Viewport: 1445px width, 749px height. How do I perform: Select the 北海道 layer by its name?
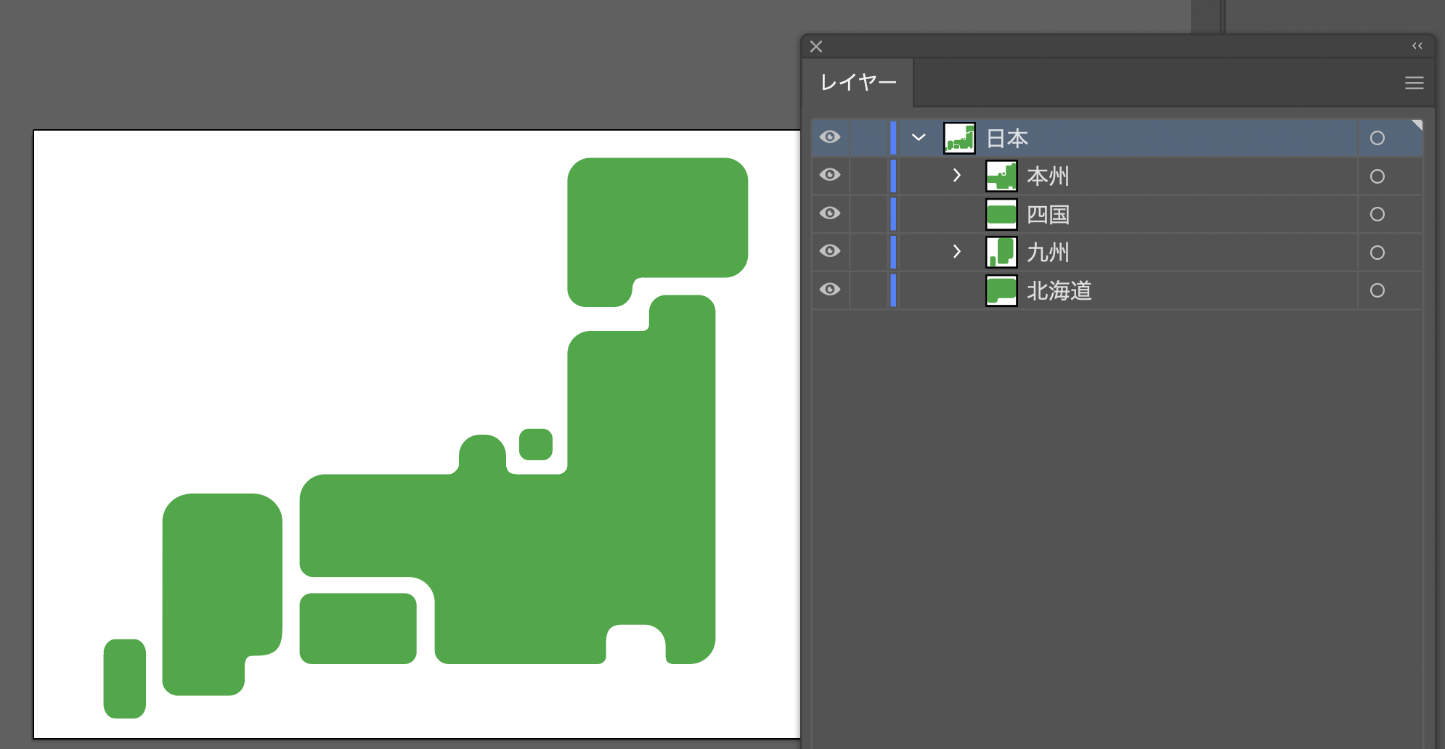1060,290
